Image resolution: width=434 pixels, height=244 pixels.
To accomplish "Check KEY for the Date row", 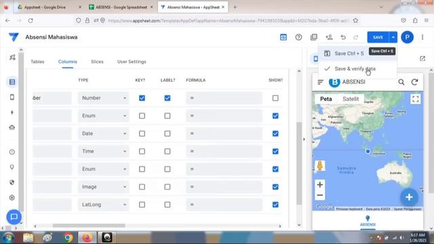I will [142, 134].
